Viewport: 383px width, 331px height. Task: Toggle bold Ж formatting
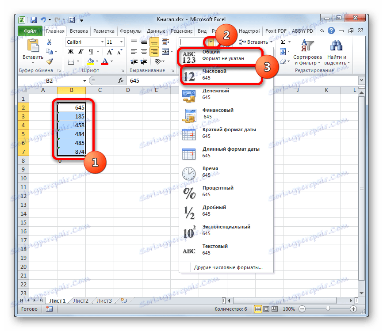pyautogui.click(x=71, y=52)
